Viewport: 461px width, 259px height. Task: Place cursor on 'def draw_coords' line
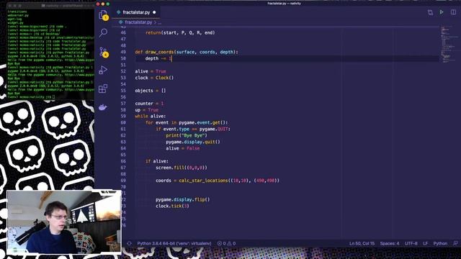[187, 52]
